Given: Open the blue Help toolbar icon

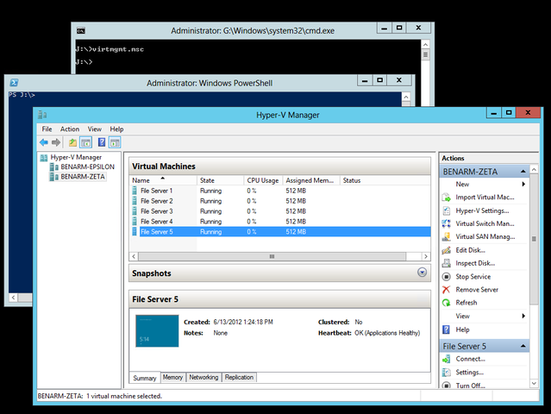Looking at the screenshot, I should pyautogui.click(x=102, y=142).
